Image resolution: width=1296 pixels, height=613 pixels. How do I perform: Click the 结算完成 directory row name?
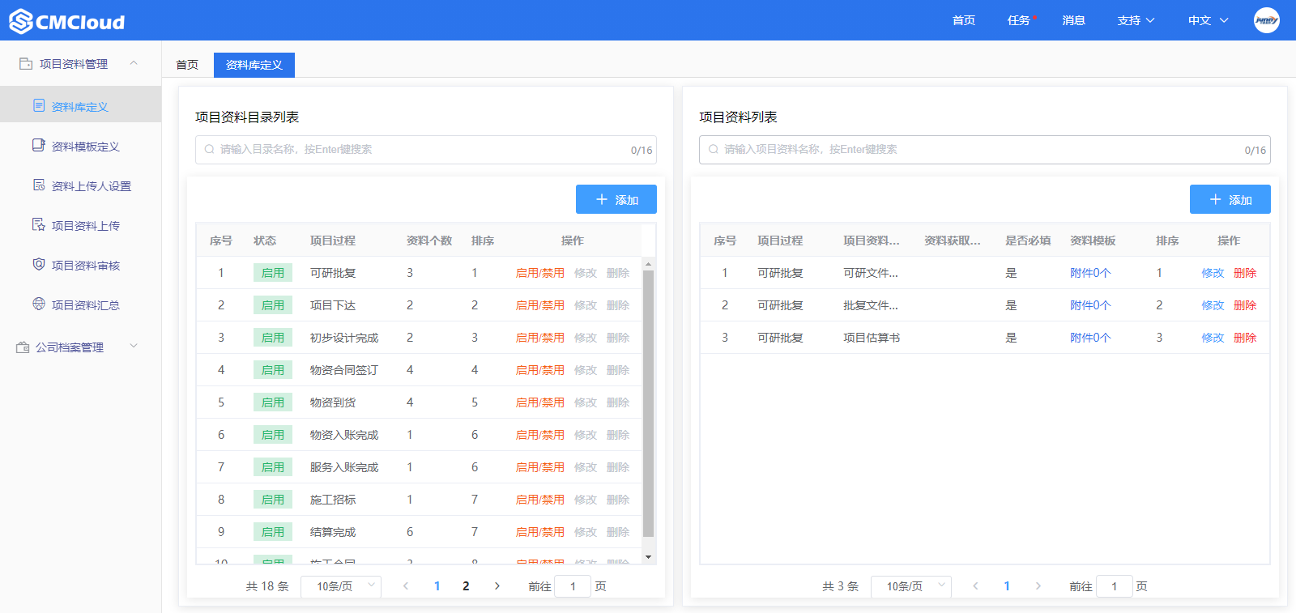point(333,532)
